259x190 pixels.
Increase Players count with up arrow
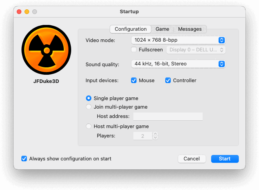[x=155, y=134]
